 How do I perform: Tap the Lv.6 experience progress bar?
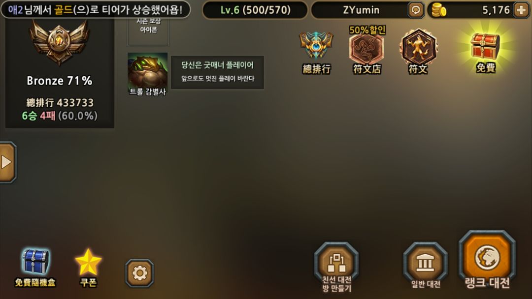pyautogui.click(x=255, y=10)
